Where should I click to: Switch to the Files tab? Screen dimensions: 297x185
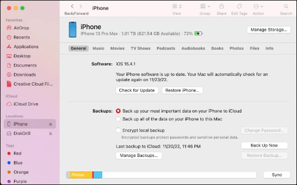(255, 49)
